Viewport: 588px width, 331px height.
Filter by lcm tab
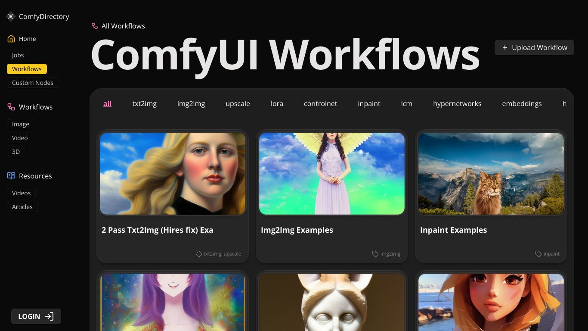coord(407,103)
